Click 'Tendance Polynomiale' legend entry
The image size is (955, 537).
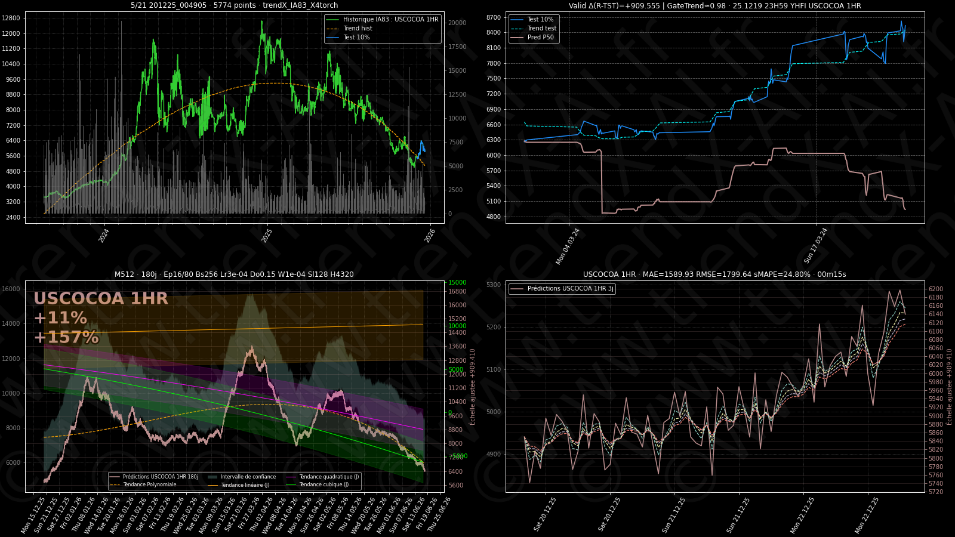tap(150, 484)
